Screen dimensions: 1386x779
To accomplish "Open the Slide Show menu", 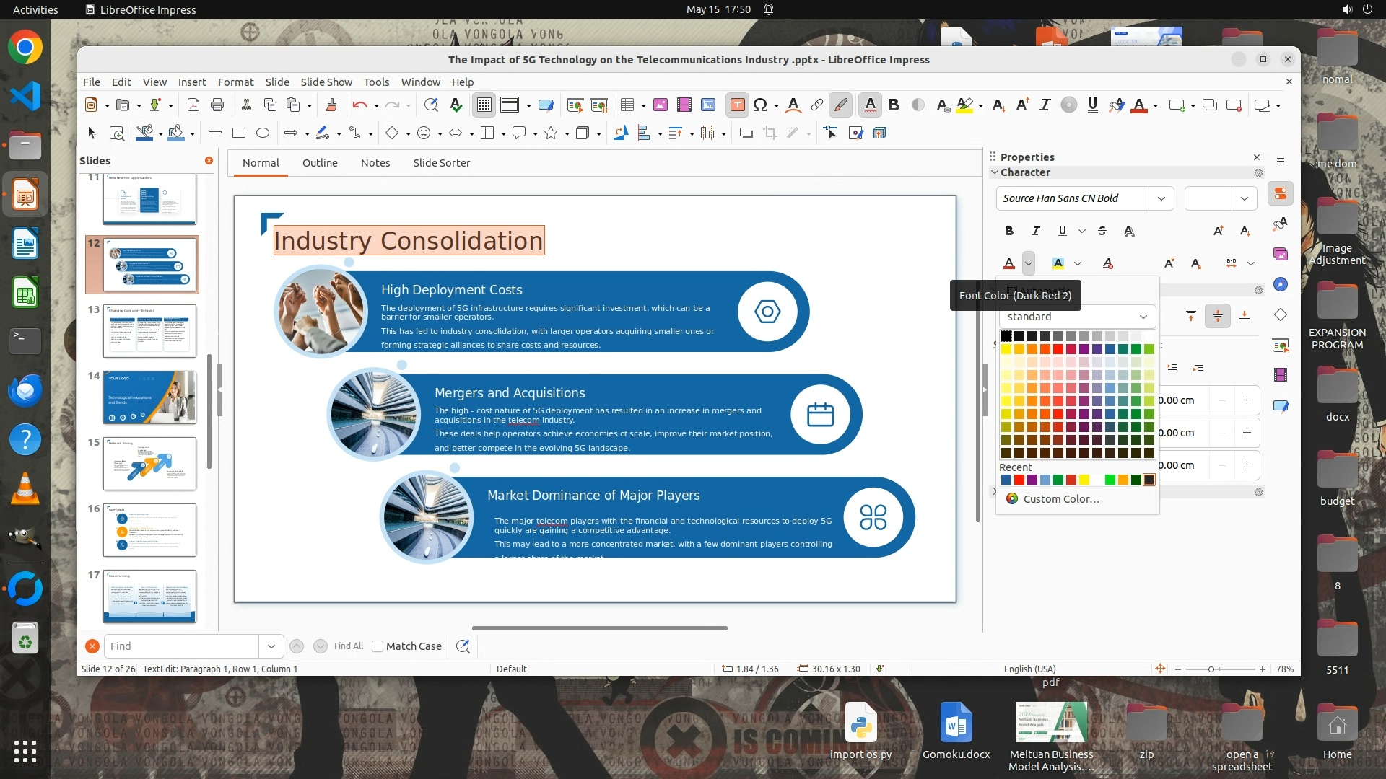I will (x=326, y=82).
